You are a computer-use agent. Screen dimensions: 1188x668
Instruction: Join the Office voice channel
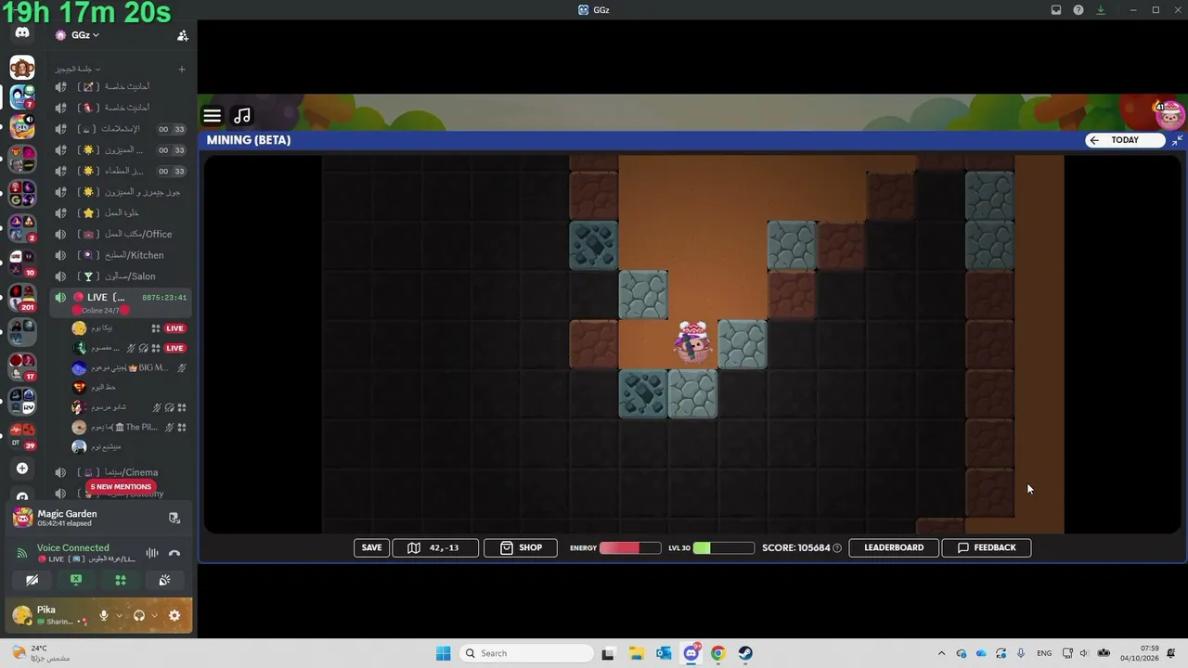pos(121,234)
